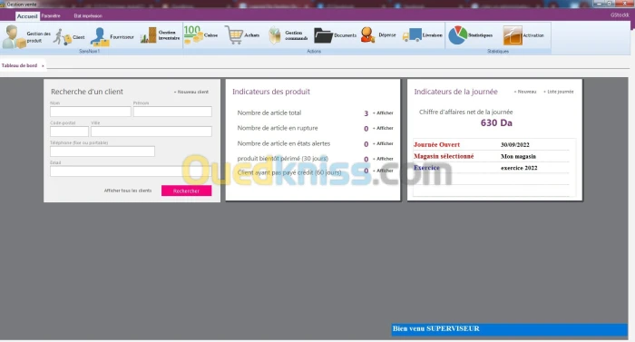Viewport: 635px width, 342px height.
Task: Click the Recherche d'un client heading
Action: tap(87, 92)
